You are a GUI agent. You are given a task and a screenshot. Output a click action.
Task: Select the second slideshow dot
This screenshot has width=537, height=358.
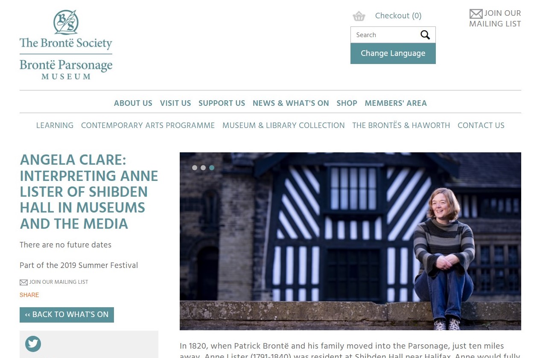click(x=203, y=168)
